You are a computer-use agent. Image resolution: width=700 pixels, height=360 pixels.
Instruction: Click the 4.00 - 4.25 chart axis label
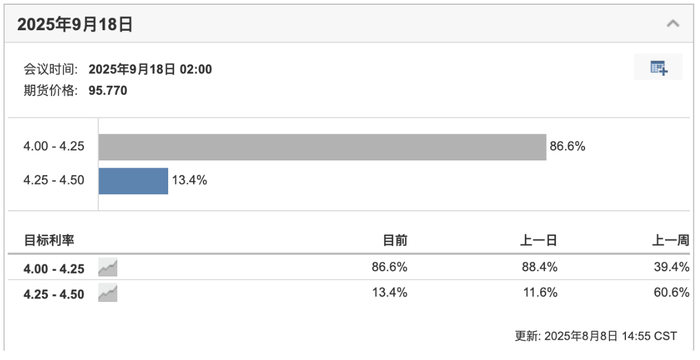pos(54,146)
